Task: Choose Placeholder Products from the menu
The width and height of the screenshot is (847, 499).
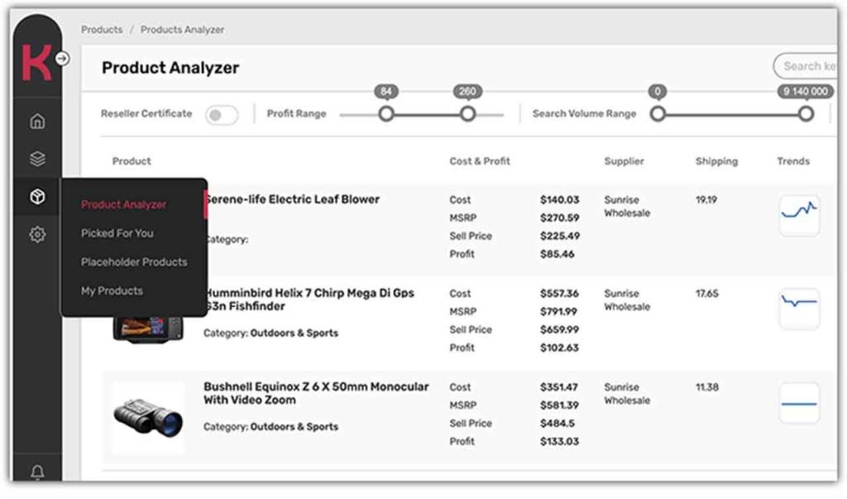Action: tap(134, 262)
